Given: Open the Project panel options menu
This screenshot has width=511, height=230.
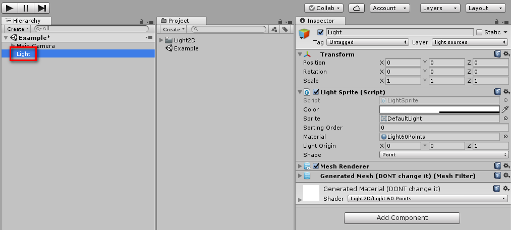Looking at the screenshot, I should click(288, 22).
